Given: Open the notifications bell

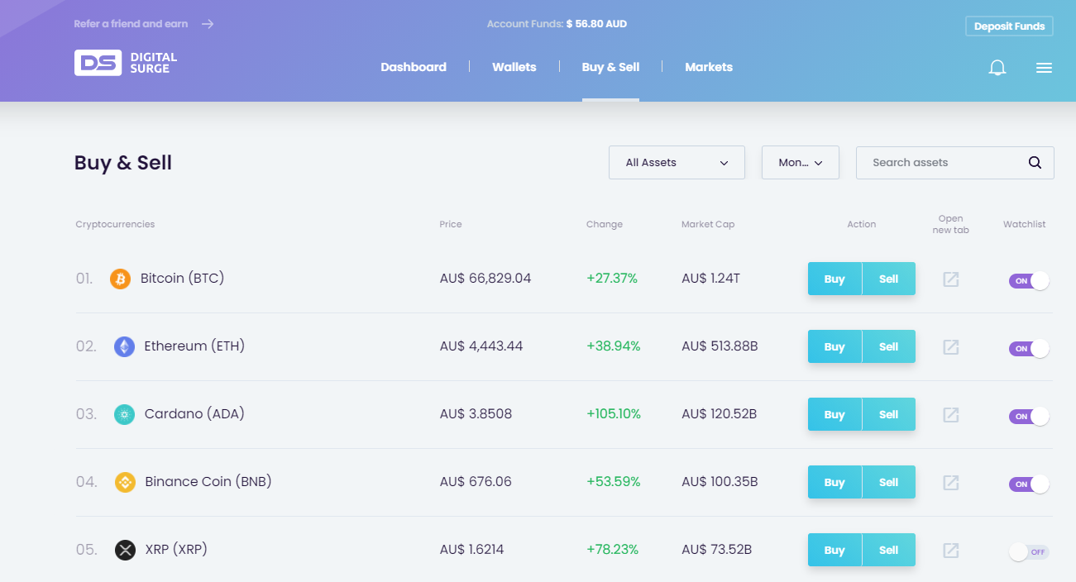Looking at the screenshot, I should pyautogui.click(x=997, y=68).
